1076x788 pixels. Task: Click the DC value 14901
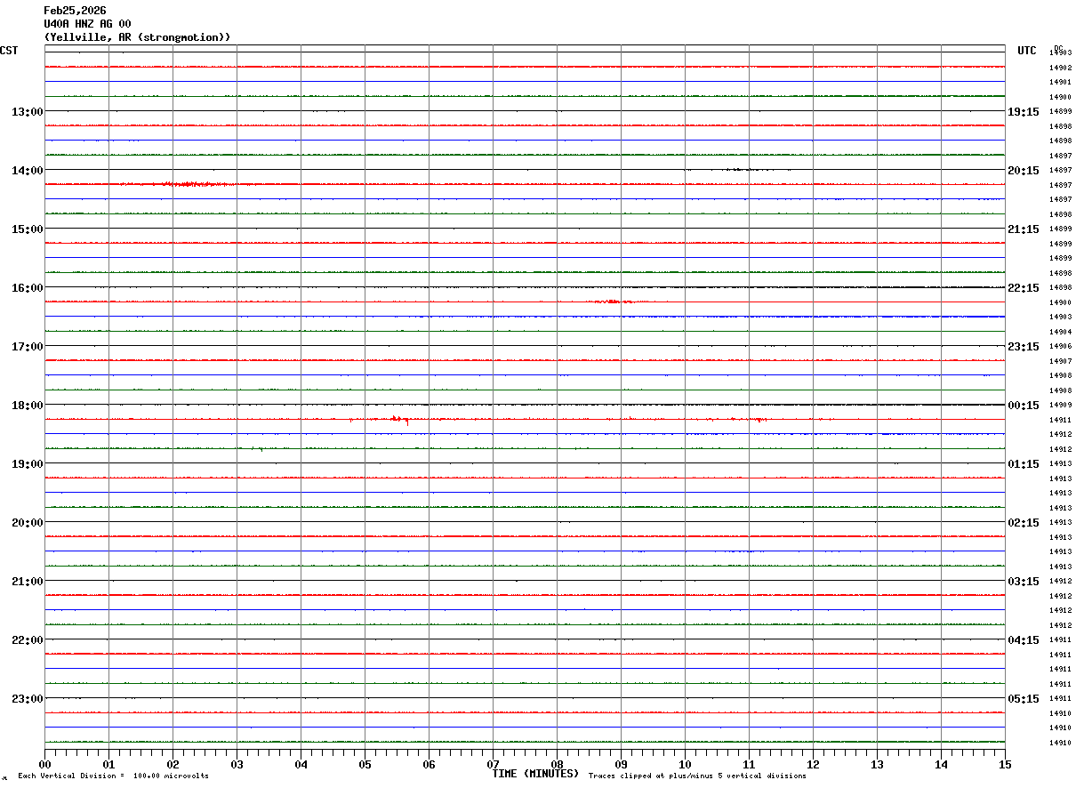click(x=1061, y=82)
